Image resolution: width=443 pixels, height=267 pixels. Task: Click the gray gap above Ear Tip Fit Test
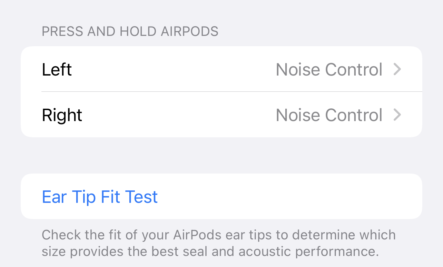coord(221,155)
